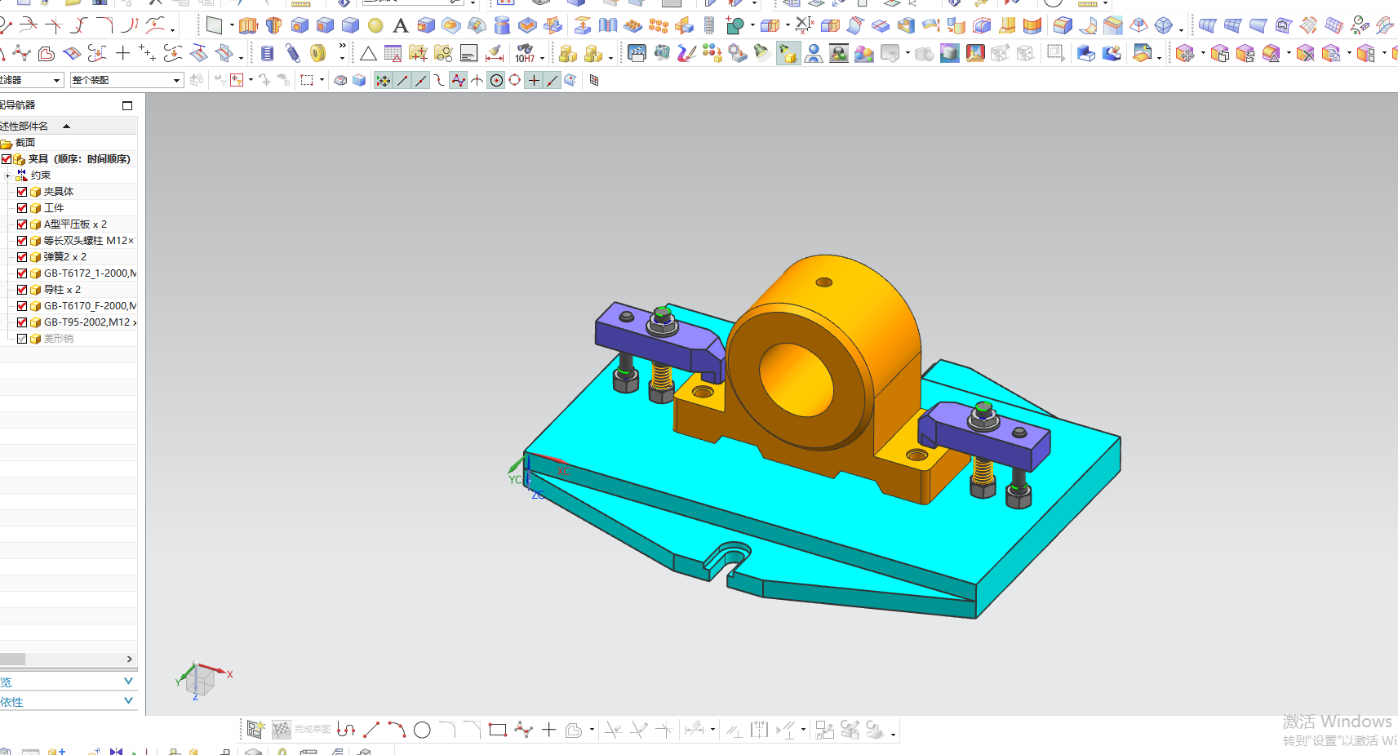
Task: Click the navigator horizontal scrollbar thumb
Action: click(x=13, y=659)
